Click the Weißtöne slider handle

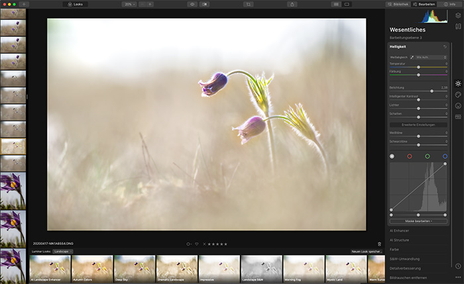418,136
